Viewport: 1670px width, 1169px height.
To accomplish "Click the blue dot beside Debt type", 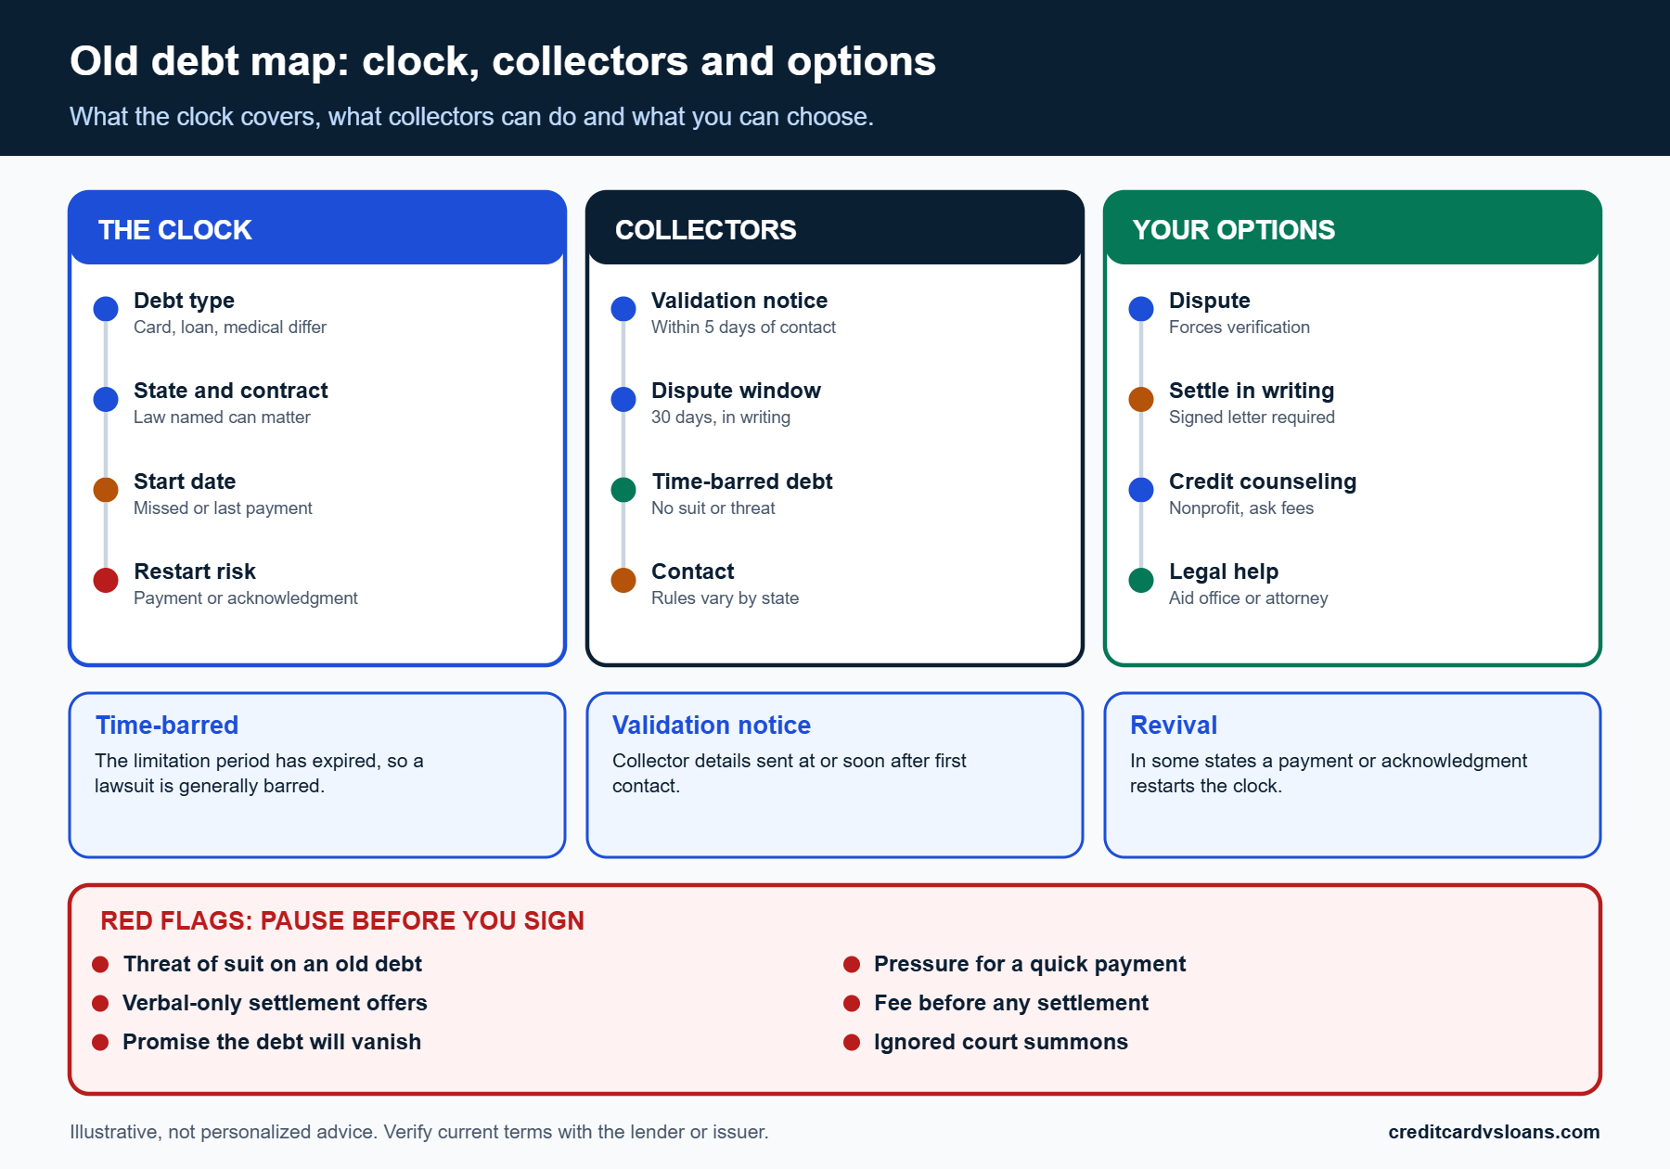I will point(106,309).
